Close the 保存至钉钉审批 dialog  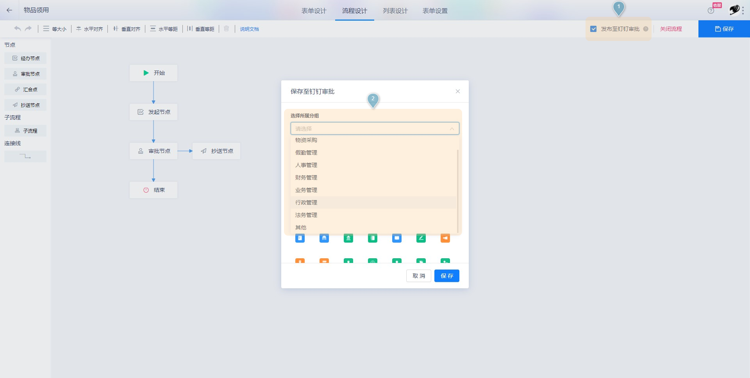tap(458, 91)
